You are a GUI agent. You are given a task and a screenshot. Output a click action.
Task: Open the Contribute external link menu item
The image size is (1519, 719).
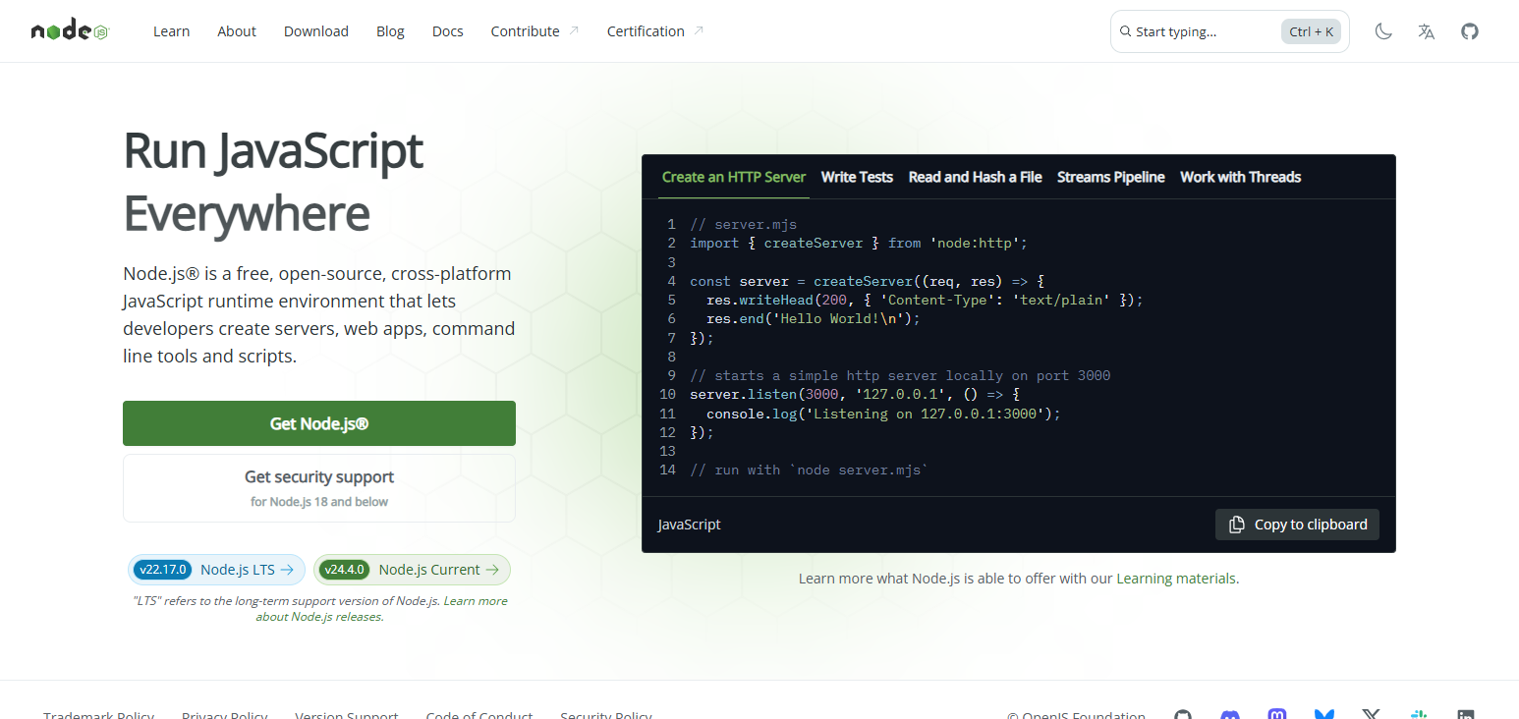534,31
